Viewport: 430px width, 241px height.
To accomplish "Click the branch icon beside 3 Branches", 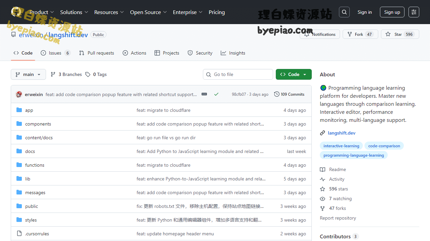I will tap(53, 74).
